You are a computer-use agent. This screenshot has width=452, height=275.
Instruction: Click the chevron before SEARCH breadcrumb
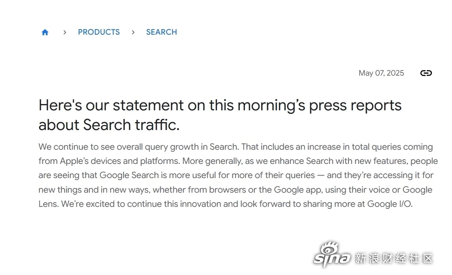(x=133, y=32)
